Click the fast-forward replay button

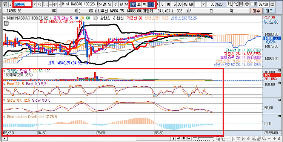tap(189, 138)
